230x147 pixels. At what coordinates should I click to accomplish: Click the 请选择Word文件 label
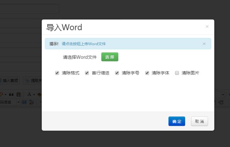(80, 57)
